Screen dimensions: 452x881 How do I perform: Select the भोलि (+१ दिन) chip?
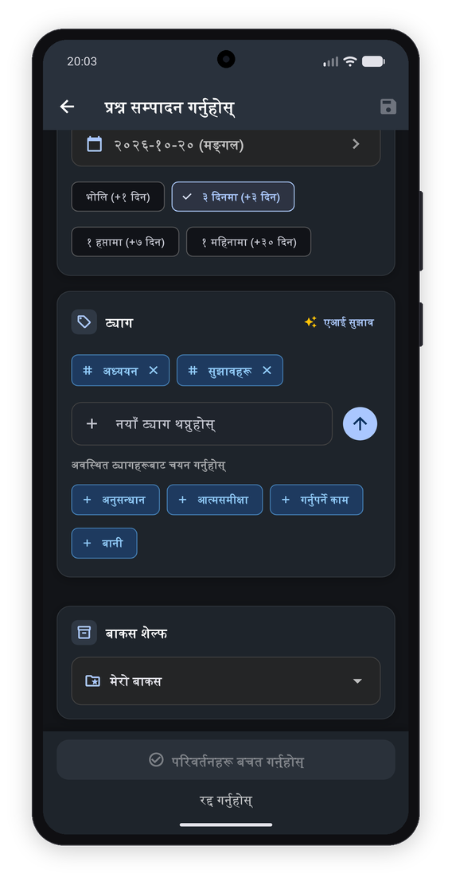[118, 197]
